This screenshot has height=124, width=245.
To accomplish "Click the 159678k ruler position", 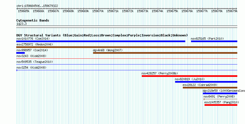I will (x=217, y=11).
